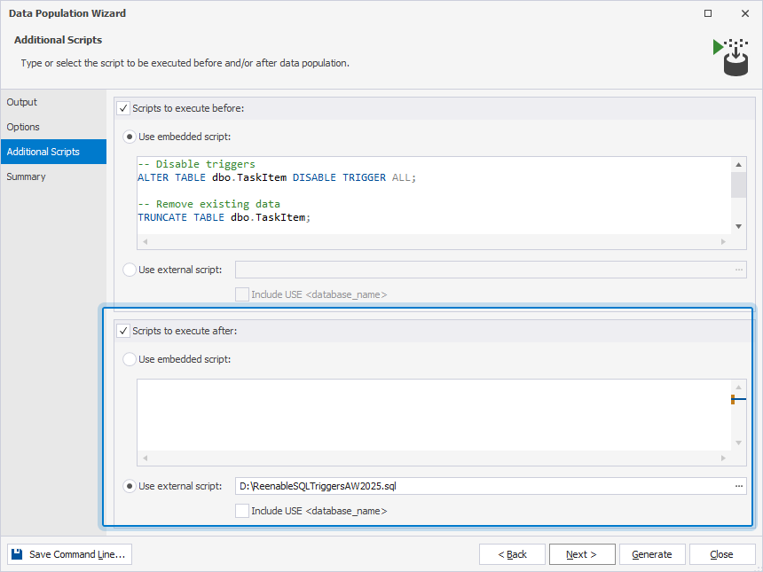
Task: Click Save Command Line button
Action: click(69, 554)
